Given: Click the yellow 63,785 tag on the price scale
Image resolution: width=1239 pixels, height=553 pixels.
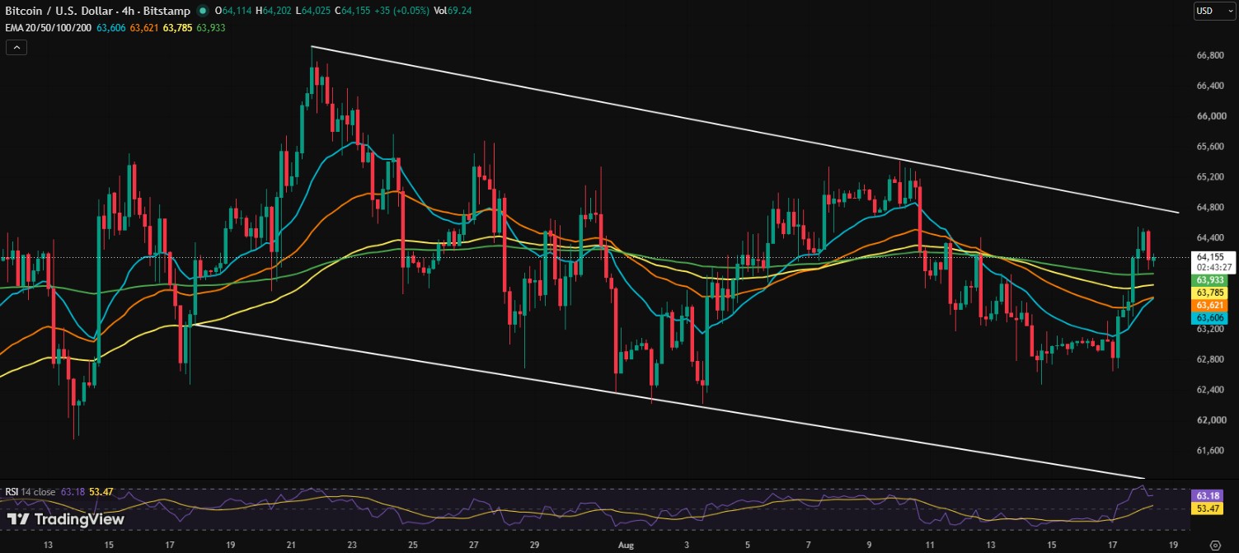Looking at the screenshot, I should [x=1210, y=293].
